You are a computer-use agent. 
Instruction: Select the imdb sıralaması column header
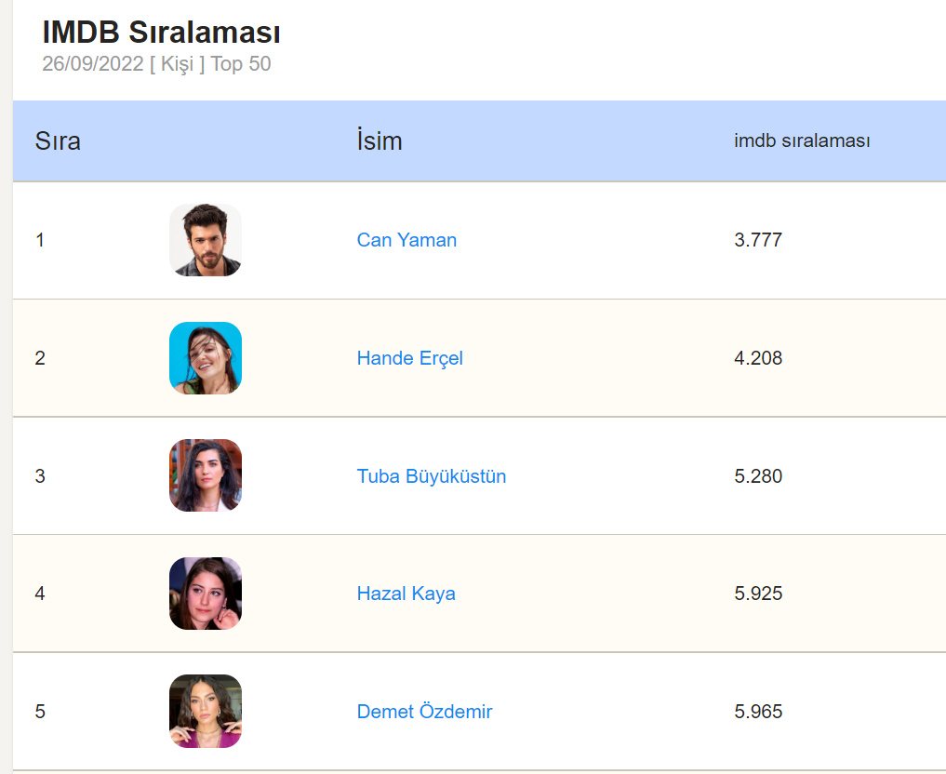(802, 141)
